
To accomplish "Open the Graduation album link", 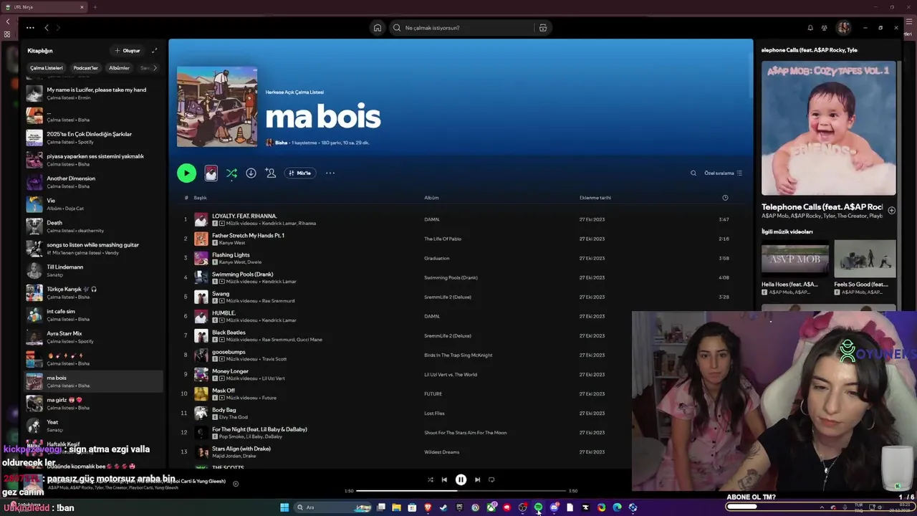I will pos(436,258).
